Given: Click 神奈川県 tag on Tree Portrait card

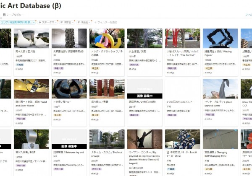Looking at the screenshot, I should pyautogui.click(x=172, y=68).
